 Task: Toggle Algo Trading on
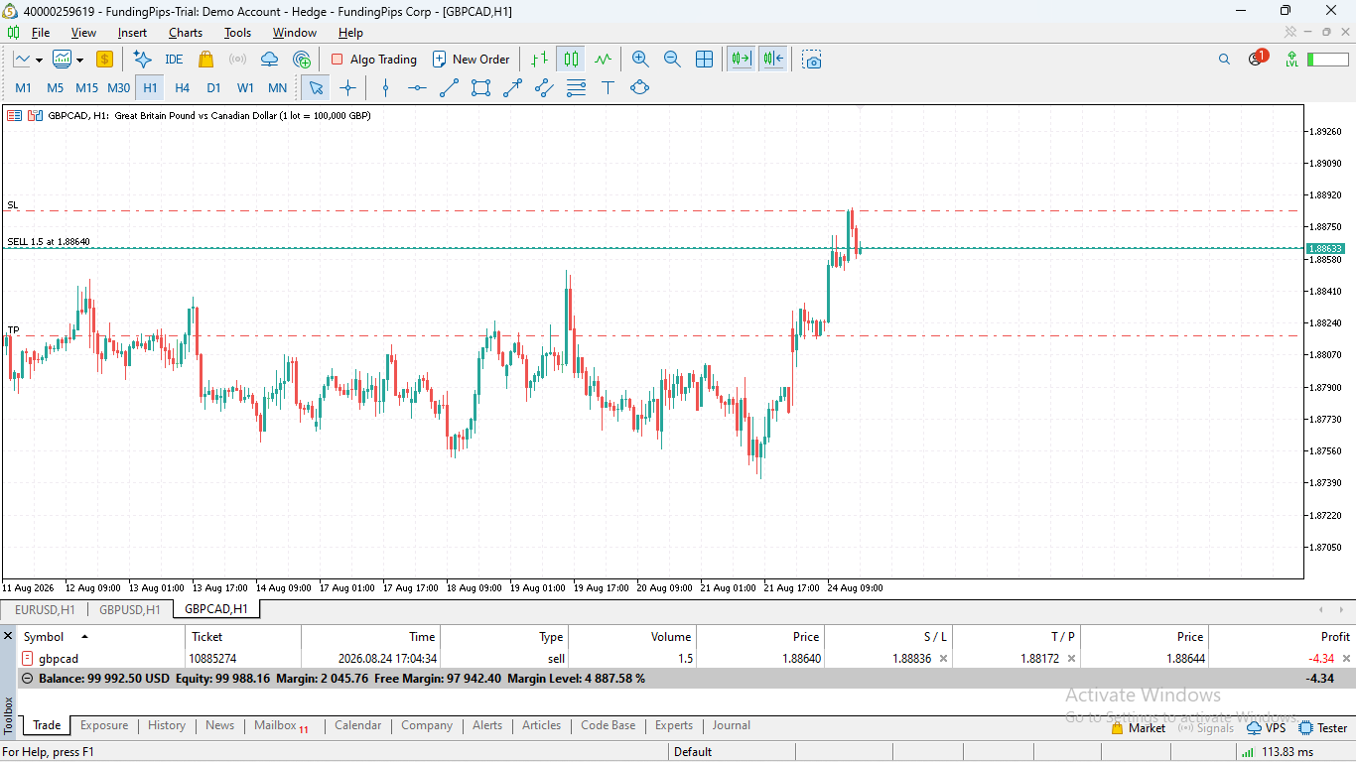click(x=374, y=60)
